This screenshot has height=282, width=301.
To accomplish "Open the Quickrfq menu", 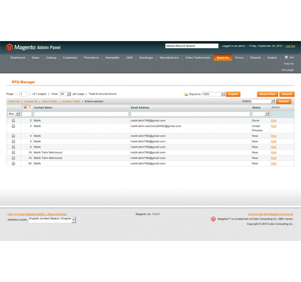I will [223, 58].
